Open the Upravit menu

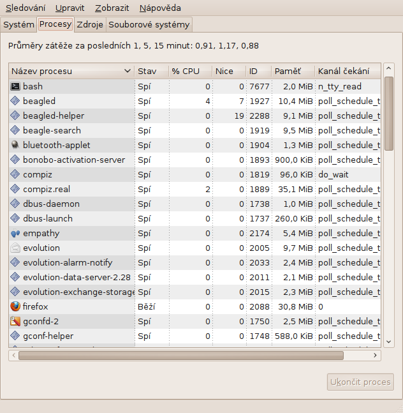tap(70, 8)
